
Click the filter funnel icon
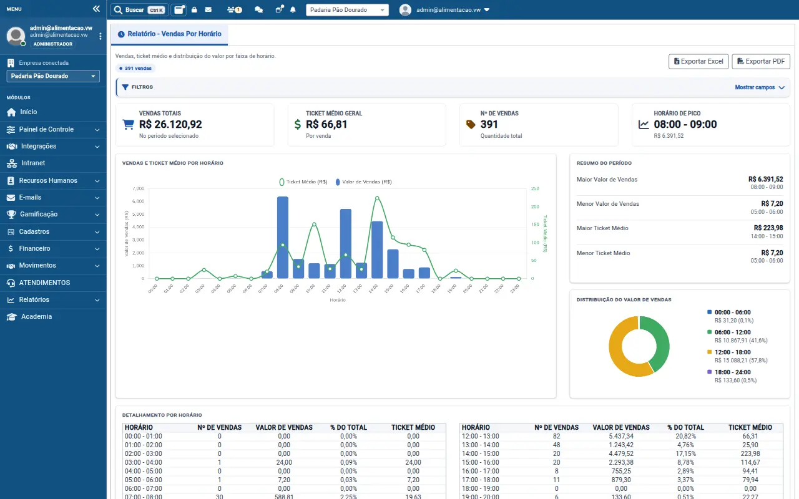pos(125,87)
